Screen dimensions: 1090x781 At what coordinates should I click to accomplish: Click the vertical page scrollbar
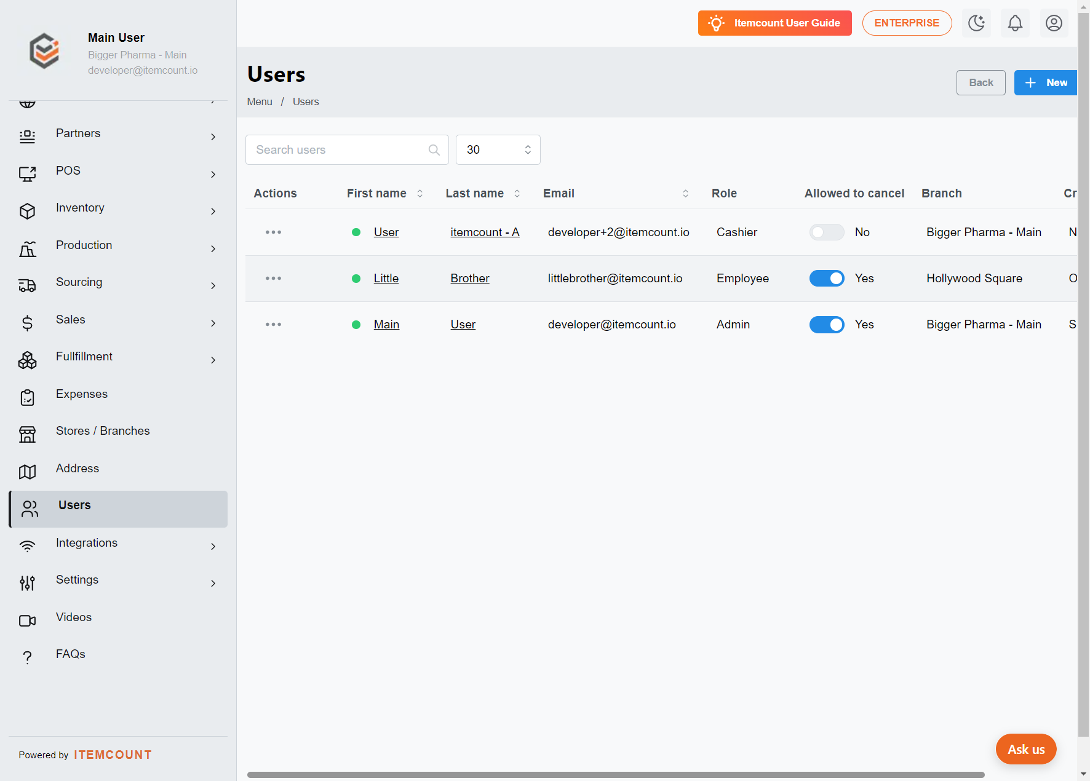pyautogui.click(x=1084, y=375)
